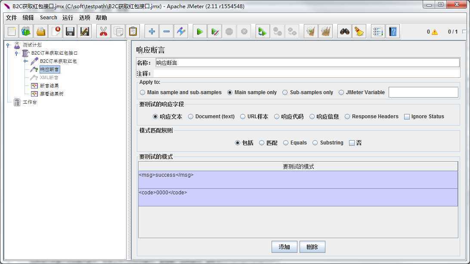Select the Substring matching rule
The height and width of the screenshot is (264, 470).
(x=315, y=143)
